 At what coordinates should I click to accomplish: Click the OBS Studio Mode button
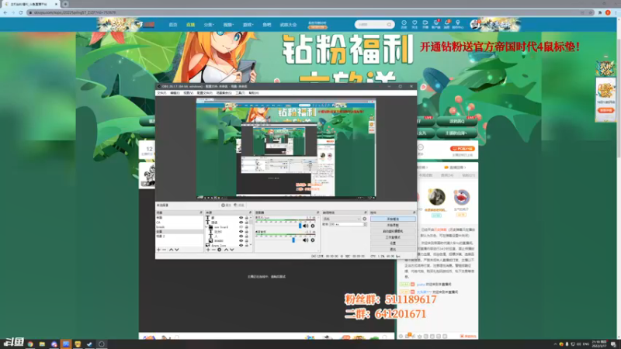pyautogui.click(x=393, y=237)
